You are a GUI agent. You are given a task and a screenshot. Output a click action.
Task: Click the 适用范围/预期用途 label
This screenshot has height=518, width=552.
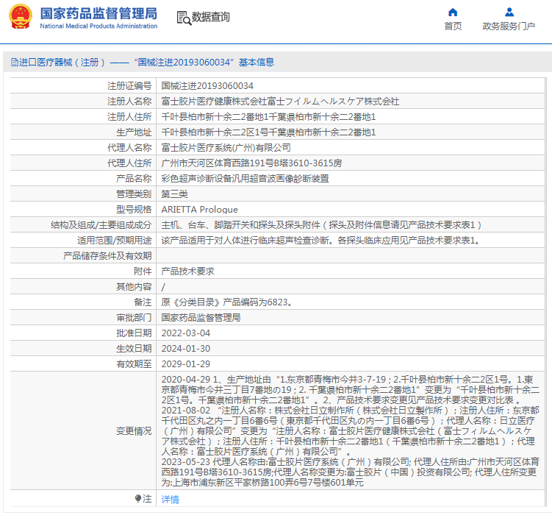[115, 241]
